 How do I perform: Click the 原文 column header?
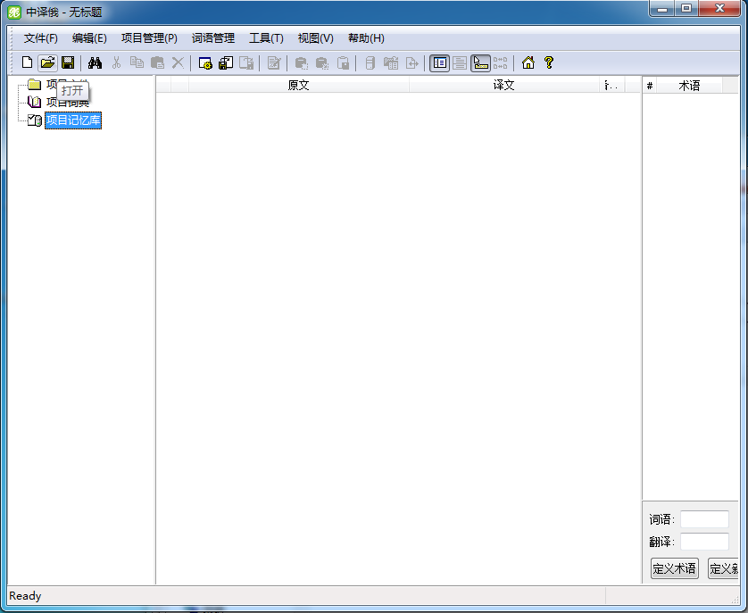(x=299, y=85)
